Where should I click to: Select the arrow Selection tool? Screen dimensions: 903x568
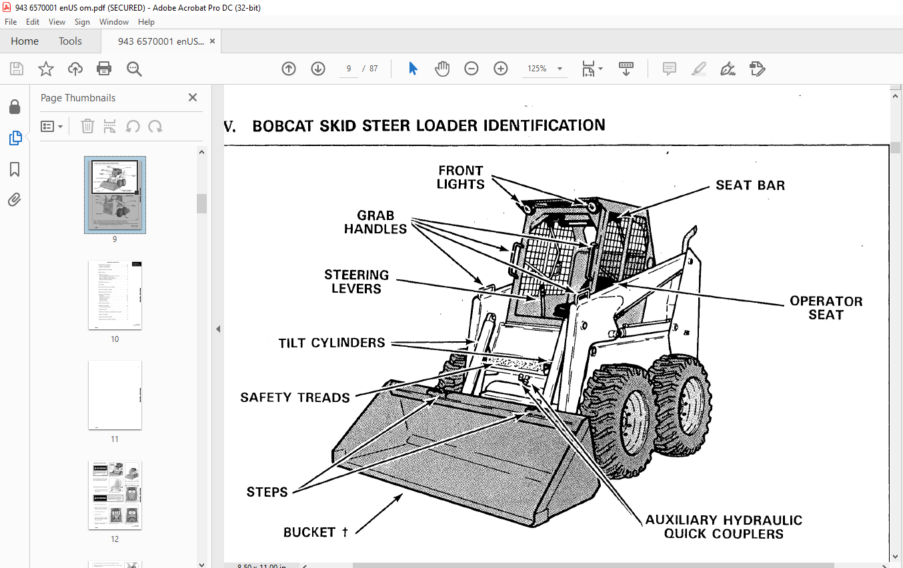(413, 69)
